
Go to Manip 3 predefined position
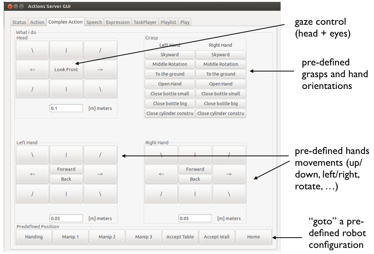[x=144, y=237]
